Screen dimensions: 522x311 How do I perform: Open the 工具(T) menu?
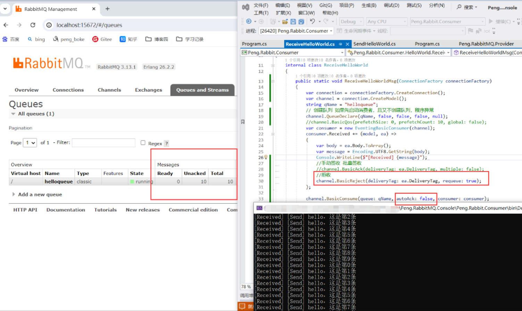(x=261, y=13)
